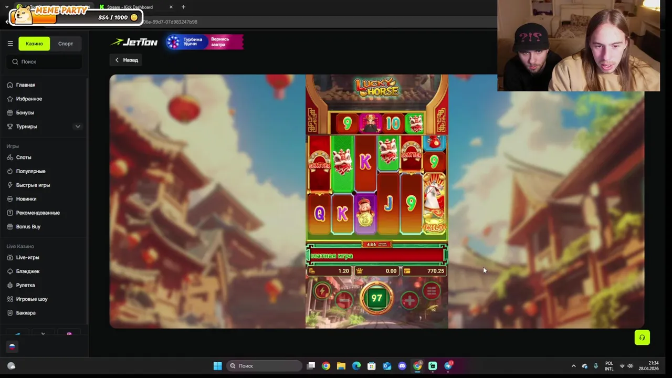Open Microsoft Store from the taskbar
The width and height of the screenshot is (672, 378).
tap(372, 366)
